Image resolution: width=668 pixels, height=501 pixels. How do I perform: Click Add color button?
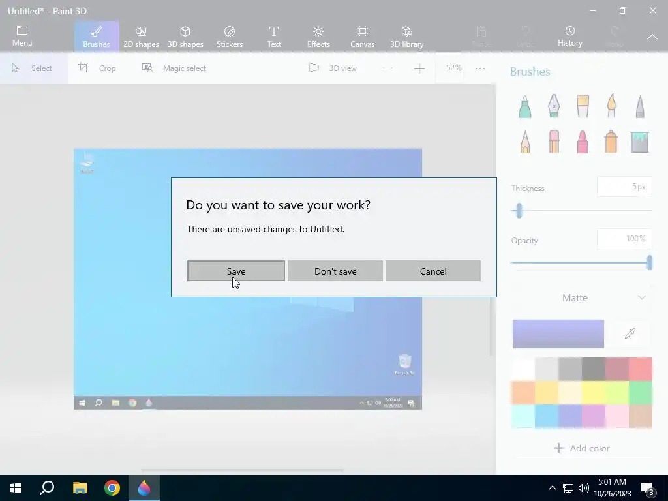(581, 448)
